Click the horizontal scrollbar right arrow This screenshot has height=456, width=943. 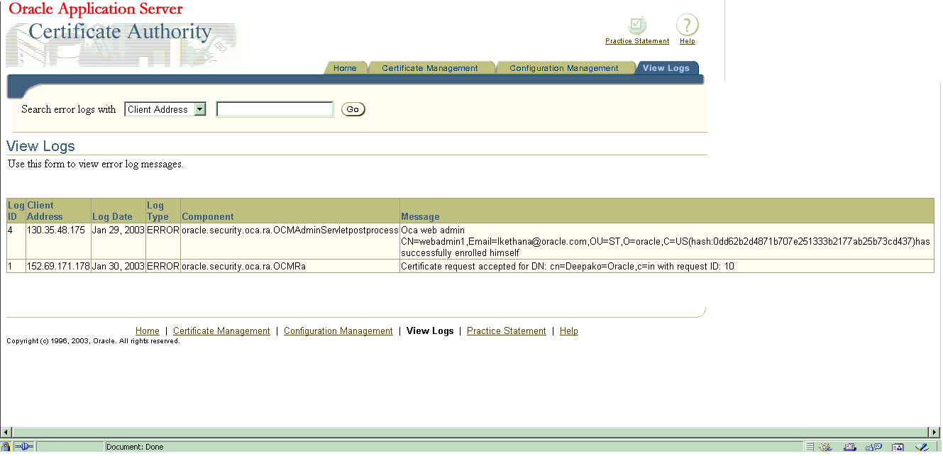point(935,432)
